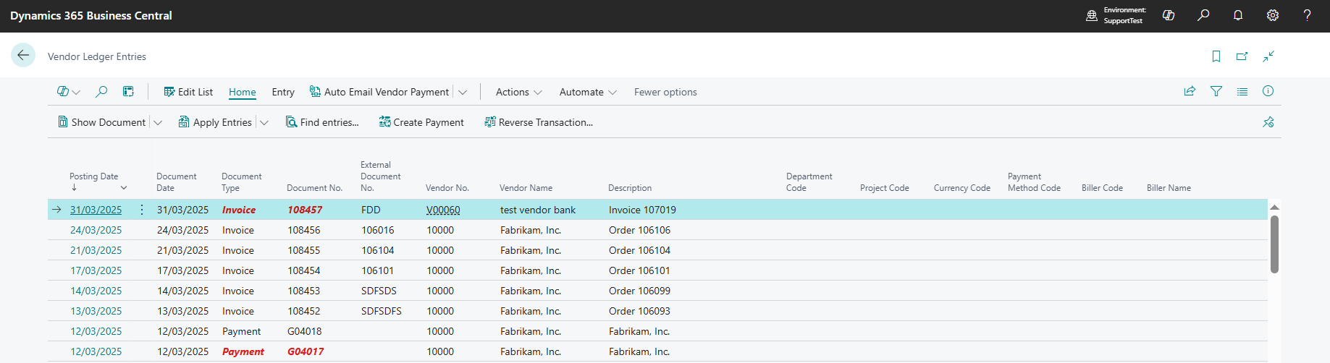Open the Actions menu
The height and width of the screenshot is (363, 1330).
[x=519, y=92]
